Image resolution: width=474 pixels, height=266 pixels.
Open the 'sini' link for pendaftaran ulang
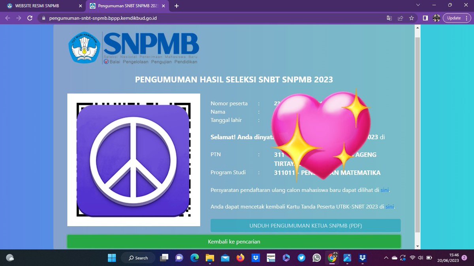(x=385, y=190)
